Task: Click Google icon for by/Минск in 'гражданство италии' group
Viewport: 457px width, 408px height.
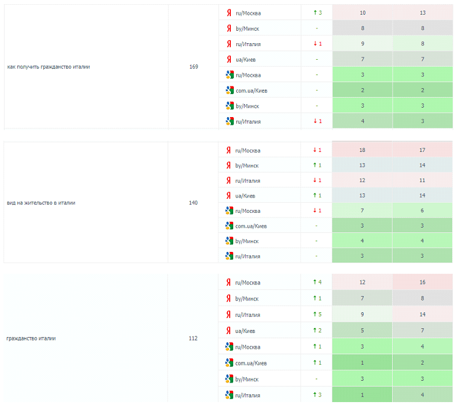Action: click(x=229, y=379)
